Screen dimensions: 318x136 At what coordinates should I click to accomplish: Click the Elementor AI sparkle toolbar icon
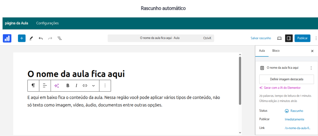(57, 86)
